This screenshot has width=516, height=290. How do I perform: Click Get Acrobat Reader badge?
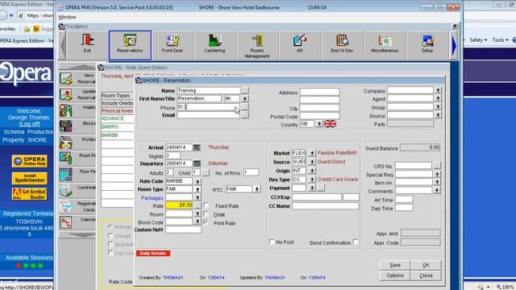pyautogui.click(x=30, y=194)
